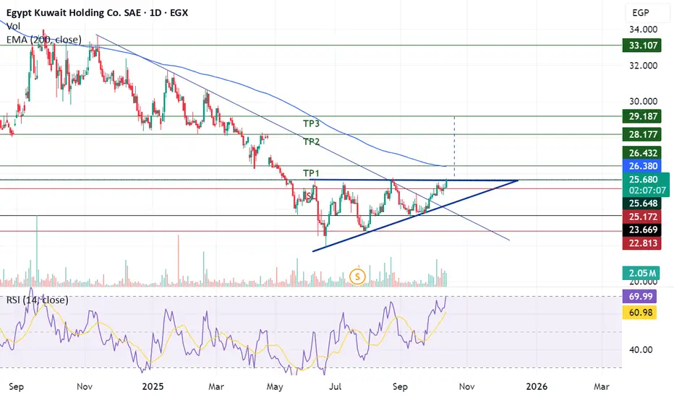The height and width of the screenshot is (397, 674).
Task: Select the TP2 target annotation
Action: click(x=311, y=141)
